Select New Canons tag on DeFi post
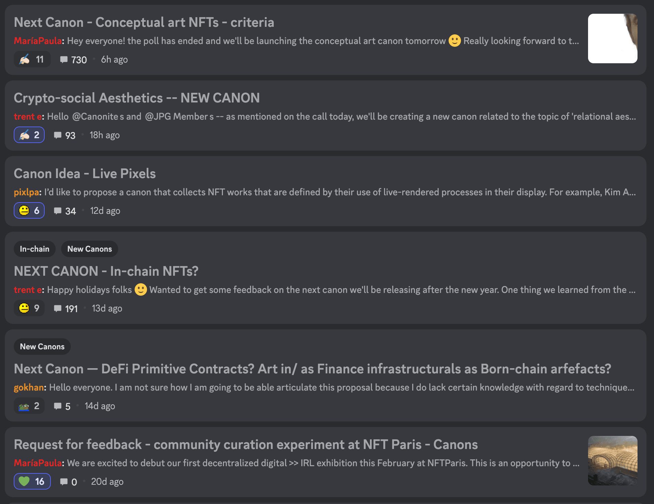Image resolution: width=654 pixels, height=504 pixels. [42, 347]
